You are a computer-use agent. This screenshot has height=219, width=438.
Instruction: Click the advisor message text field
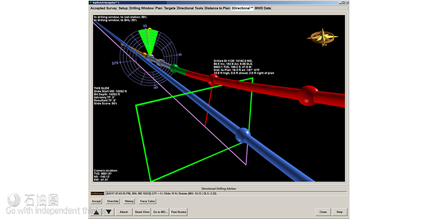click(226, 194)
